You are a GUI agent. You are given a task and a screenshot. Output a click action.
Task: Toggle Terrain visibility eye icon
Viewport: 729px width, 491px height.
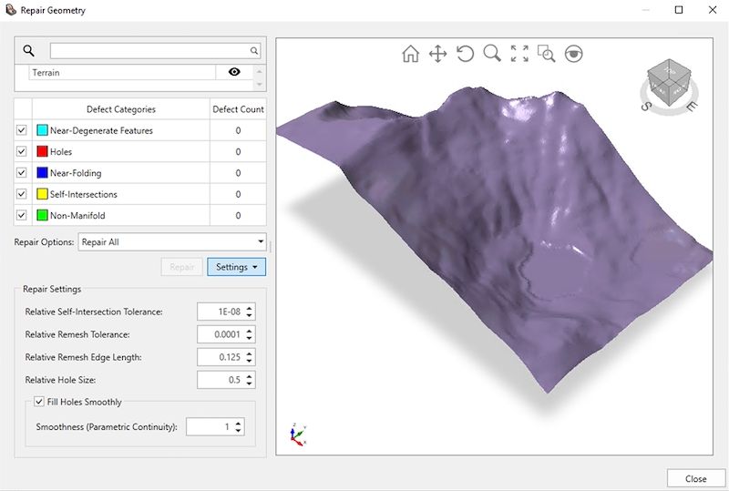coord(234,72)
